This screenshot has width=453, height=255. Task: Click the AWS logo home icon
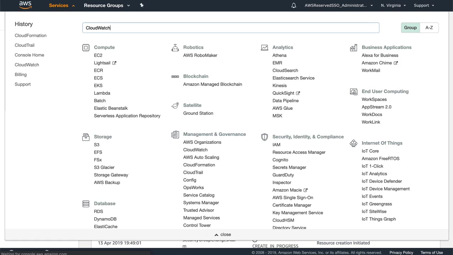coord(25,5)
